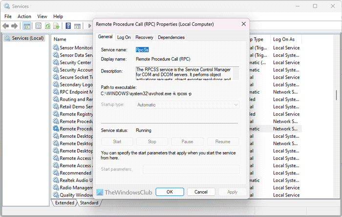342x217 pixels.
Task: Maximize the Services window
Action: coord(315,6)
